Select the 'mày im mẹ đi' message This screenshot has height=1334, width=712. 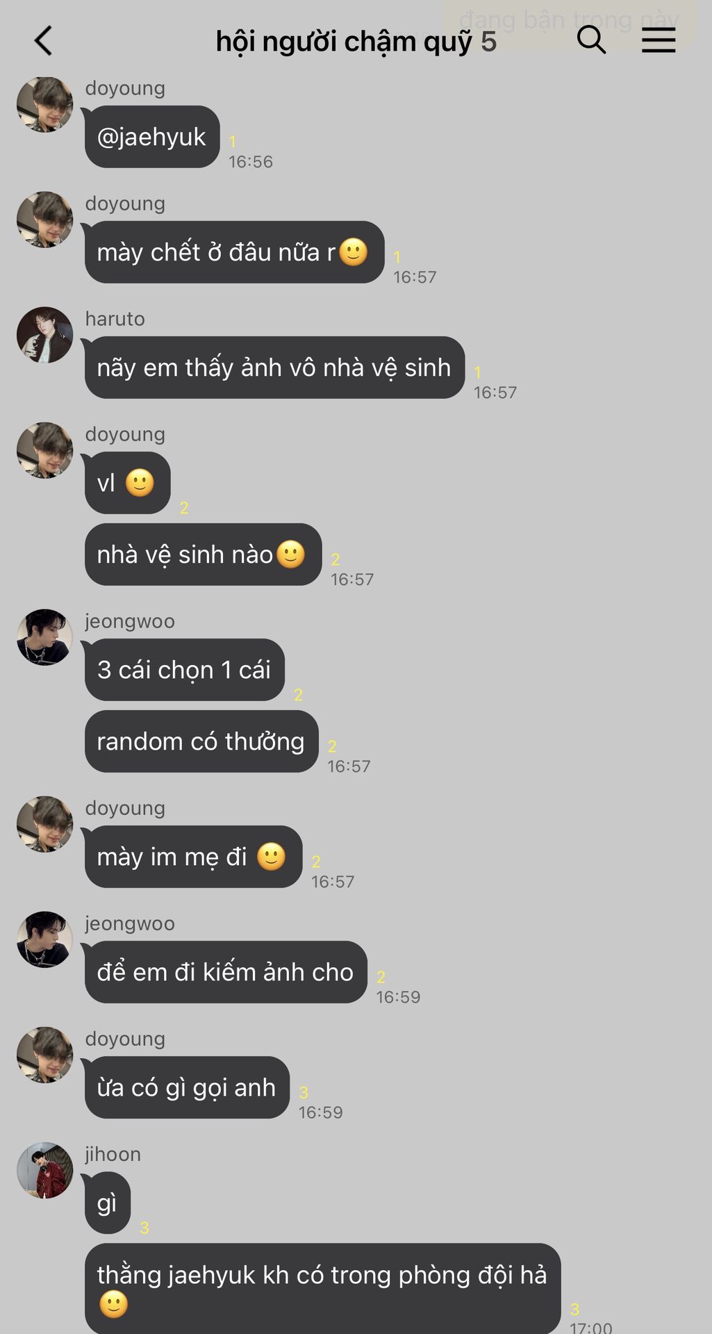(193, 857)
